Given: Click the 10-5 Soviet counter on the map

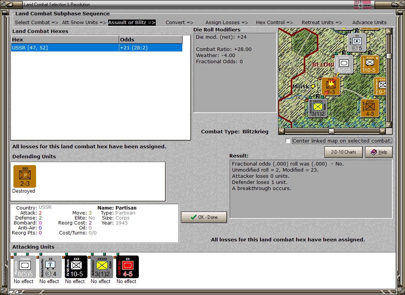Looking at the screenshot, I should point(370,64).
